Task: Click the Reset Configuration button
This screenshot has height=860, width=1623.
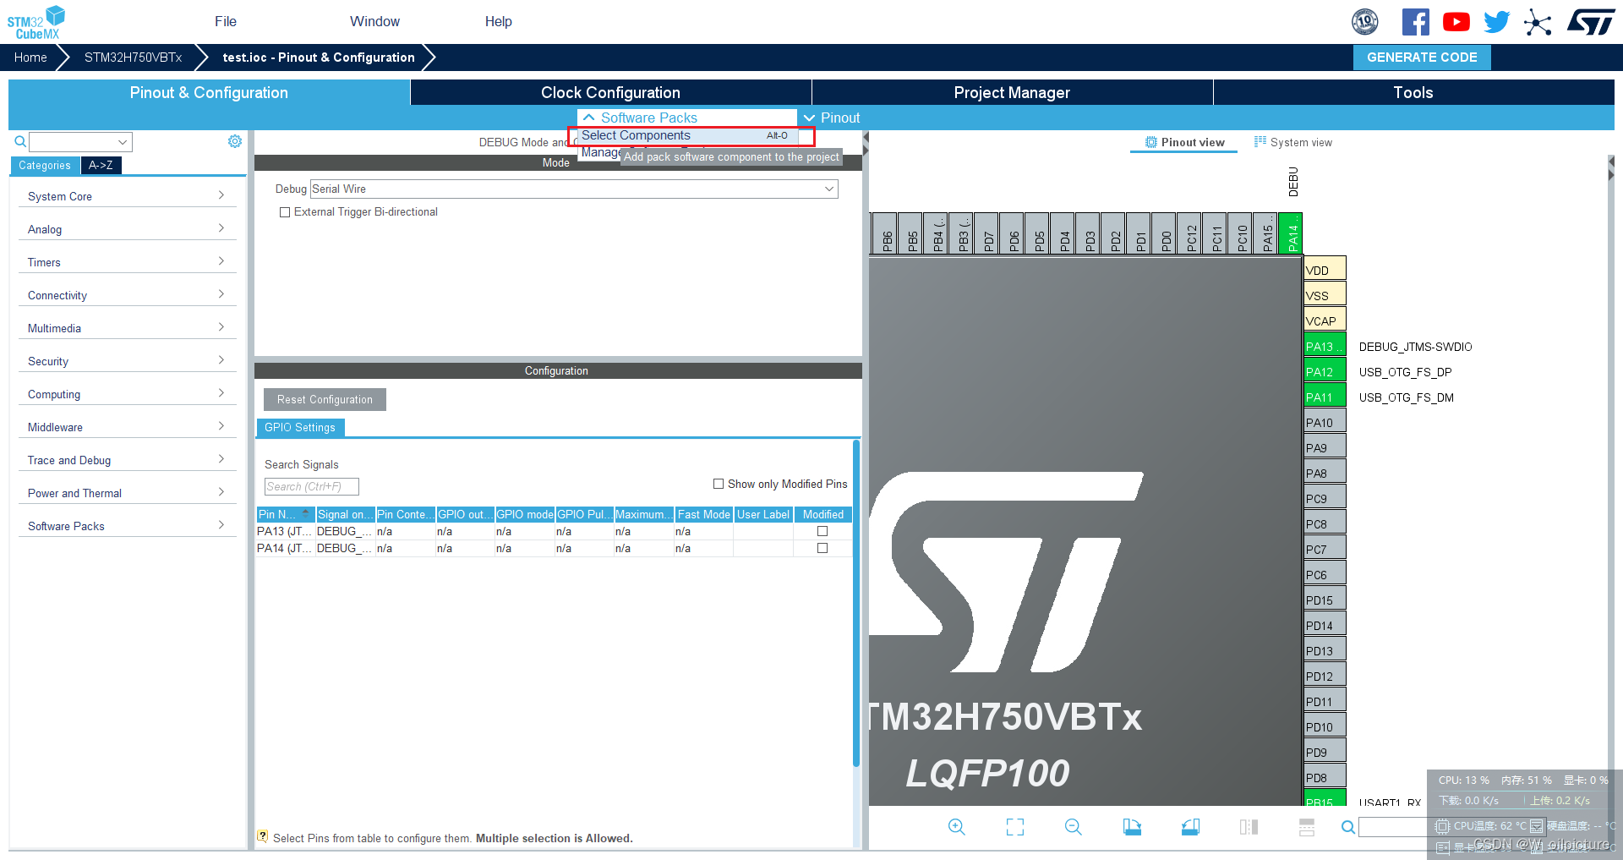Action: pyautogui.click(x=325, y=400)
